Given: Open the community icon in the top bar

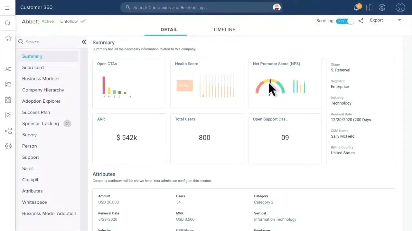Looking at the screenshot, I should [x=382, y=7].
